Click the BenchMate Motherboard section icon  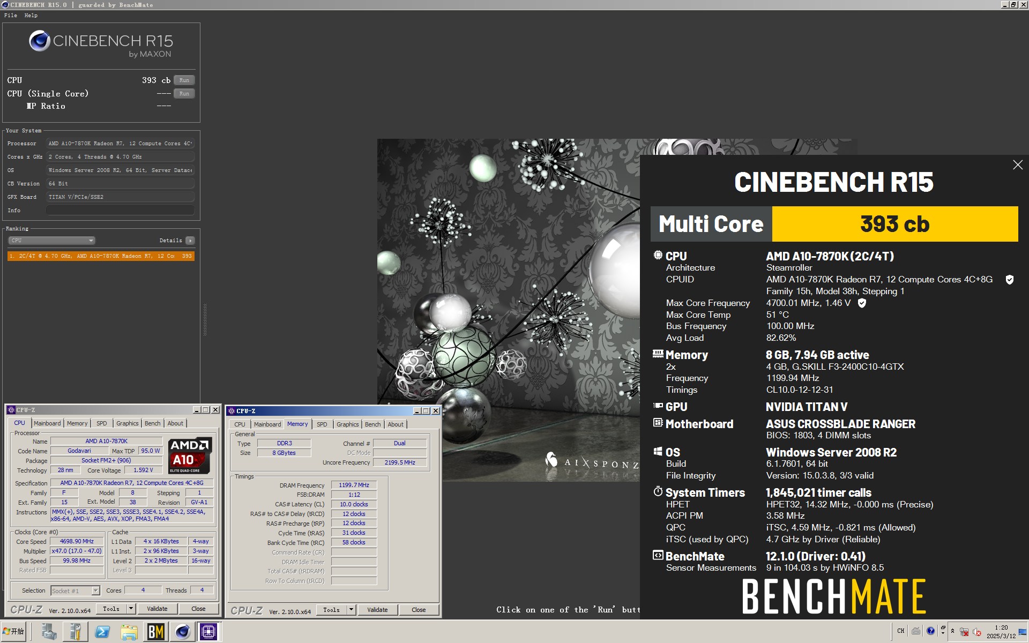pos(658,423)
